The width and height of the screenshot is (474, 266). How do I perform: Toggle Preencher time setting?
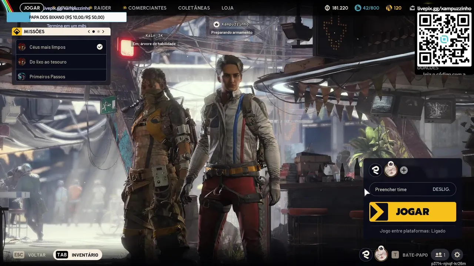pos(413,190)
